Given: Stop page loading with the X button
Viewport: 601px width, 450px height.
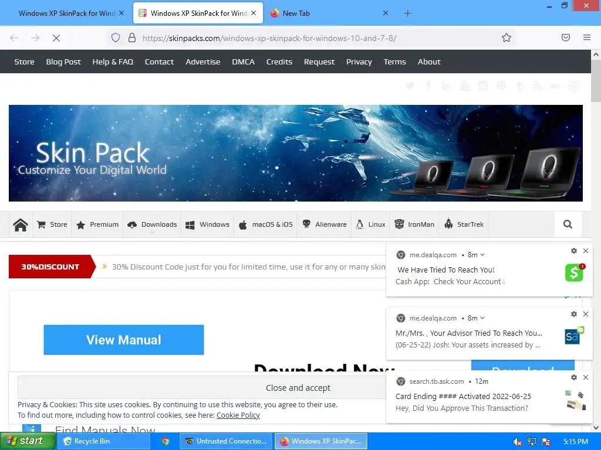Looking at the screenshot, I should pos(56,38).
